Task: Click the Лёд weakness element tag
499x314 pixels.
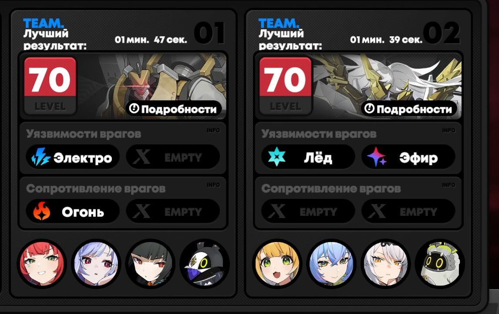Action: [x=308, y=157]
